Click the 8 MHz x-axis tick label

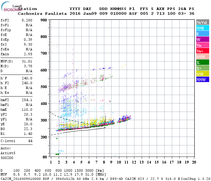pos(104,162)
